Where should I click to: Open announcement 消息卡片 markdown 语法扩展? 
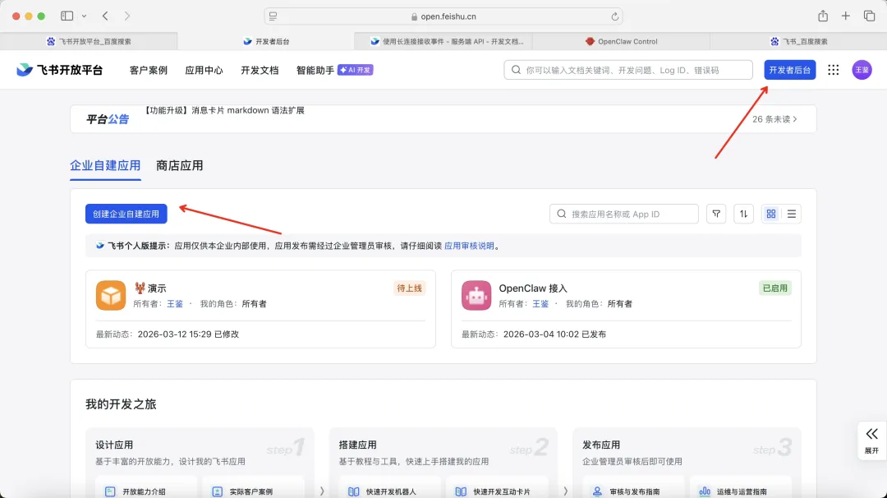(224, 110)
